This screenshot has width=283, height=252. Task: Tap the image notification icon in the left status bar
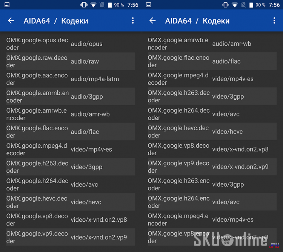tap(7, 5)
